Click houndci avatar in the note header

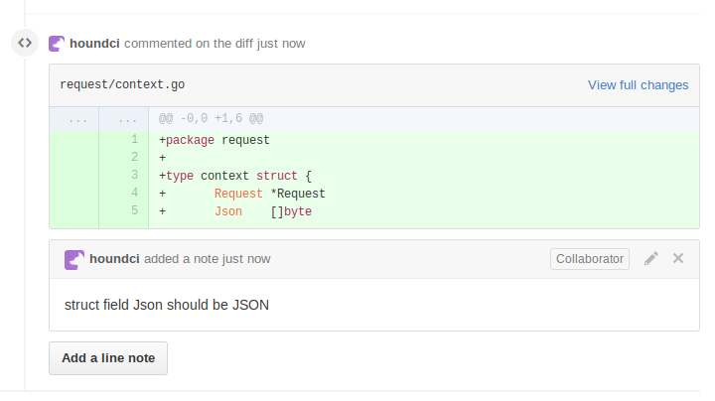click(x=73, y=260)
